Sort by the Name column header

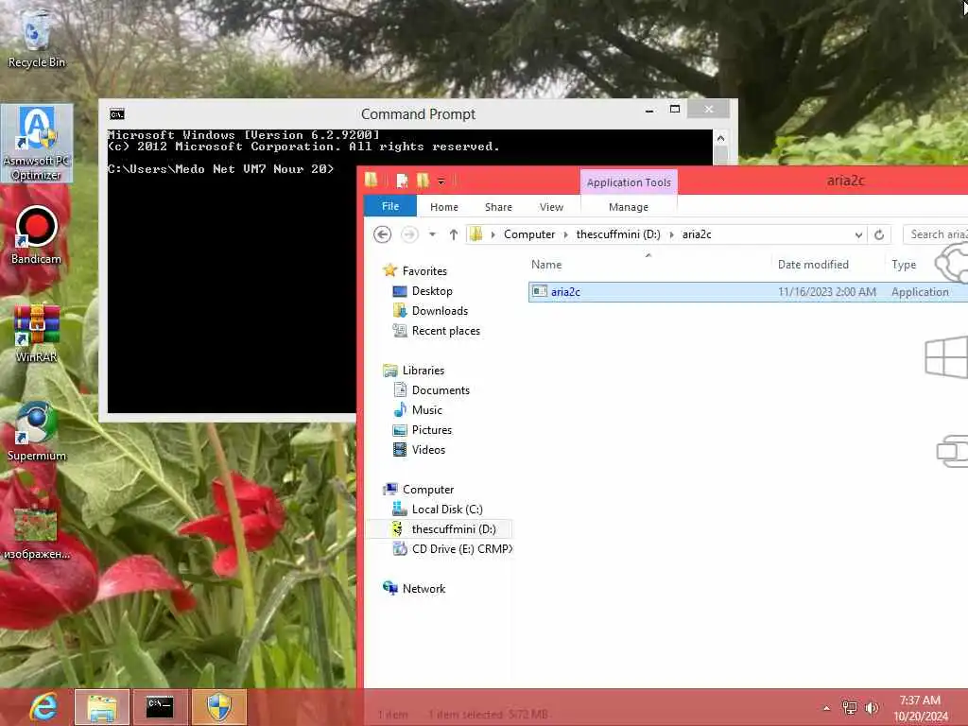point(546,265)
